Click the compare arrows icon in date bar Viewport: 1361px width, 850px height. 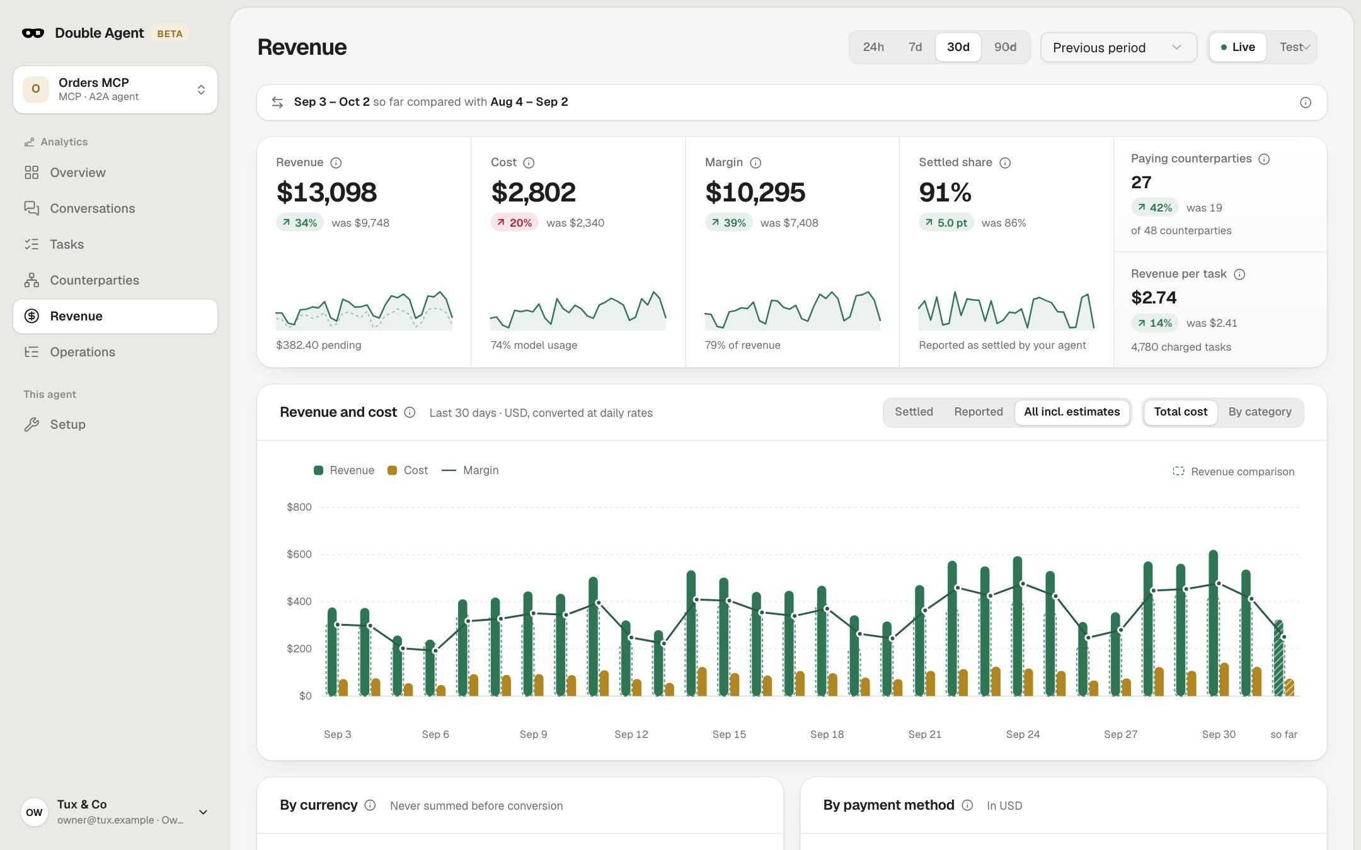tap(277, 102)
